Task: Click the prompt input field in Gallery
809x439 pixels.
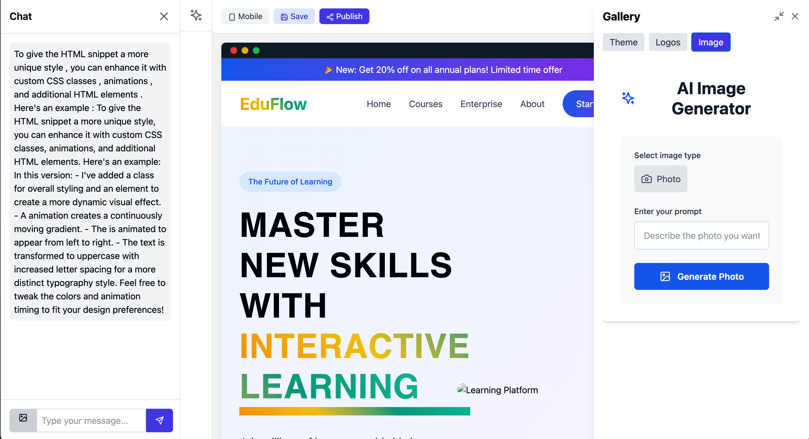Action: tap(702, 235)
